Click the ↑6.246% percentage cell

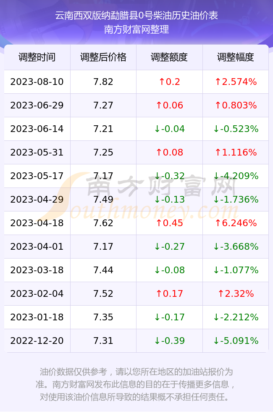coord(236,223)
